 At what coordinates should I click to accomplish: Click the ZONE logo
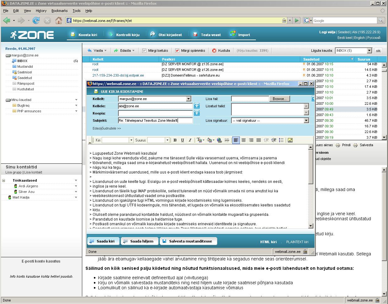(32, 35)
